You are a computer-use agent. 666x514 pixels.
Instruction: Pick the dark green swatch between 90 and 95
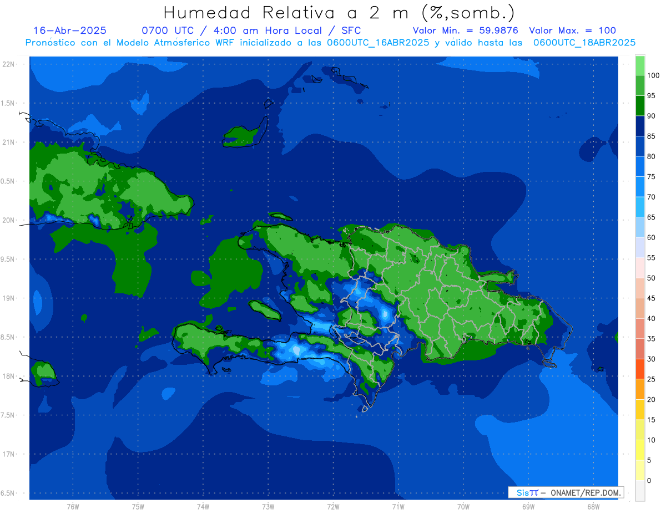tap(640, 106)
